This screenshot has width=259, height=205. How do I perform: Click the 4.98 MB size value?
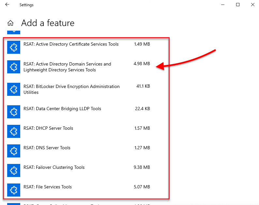(142, 64)
